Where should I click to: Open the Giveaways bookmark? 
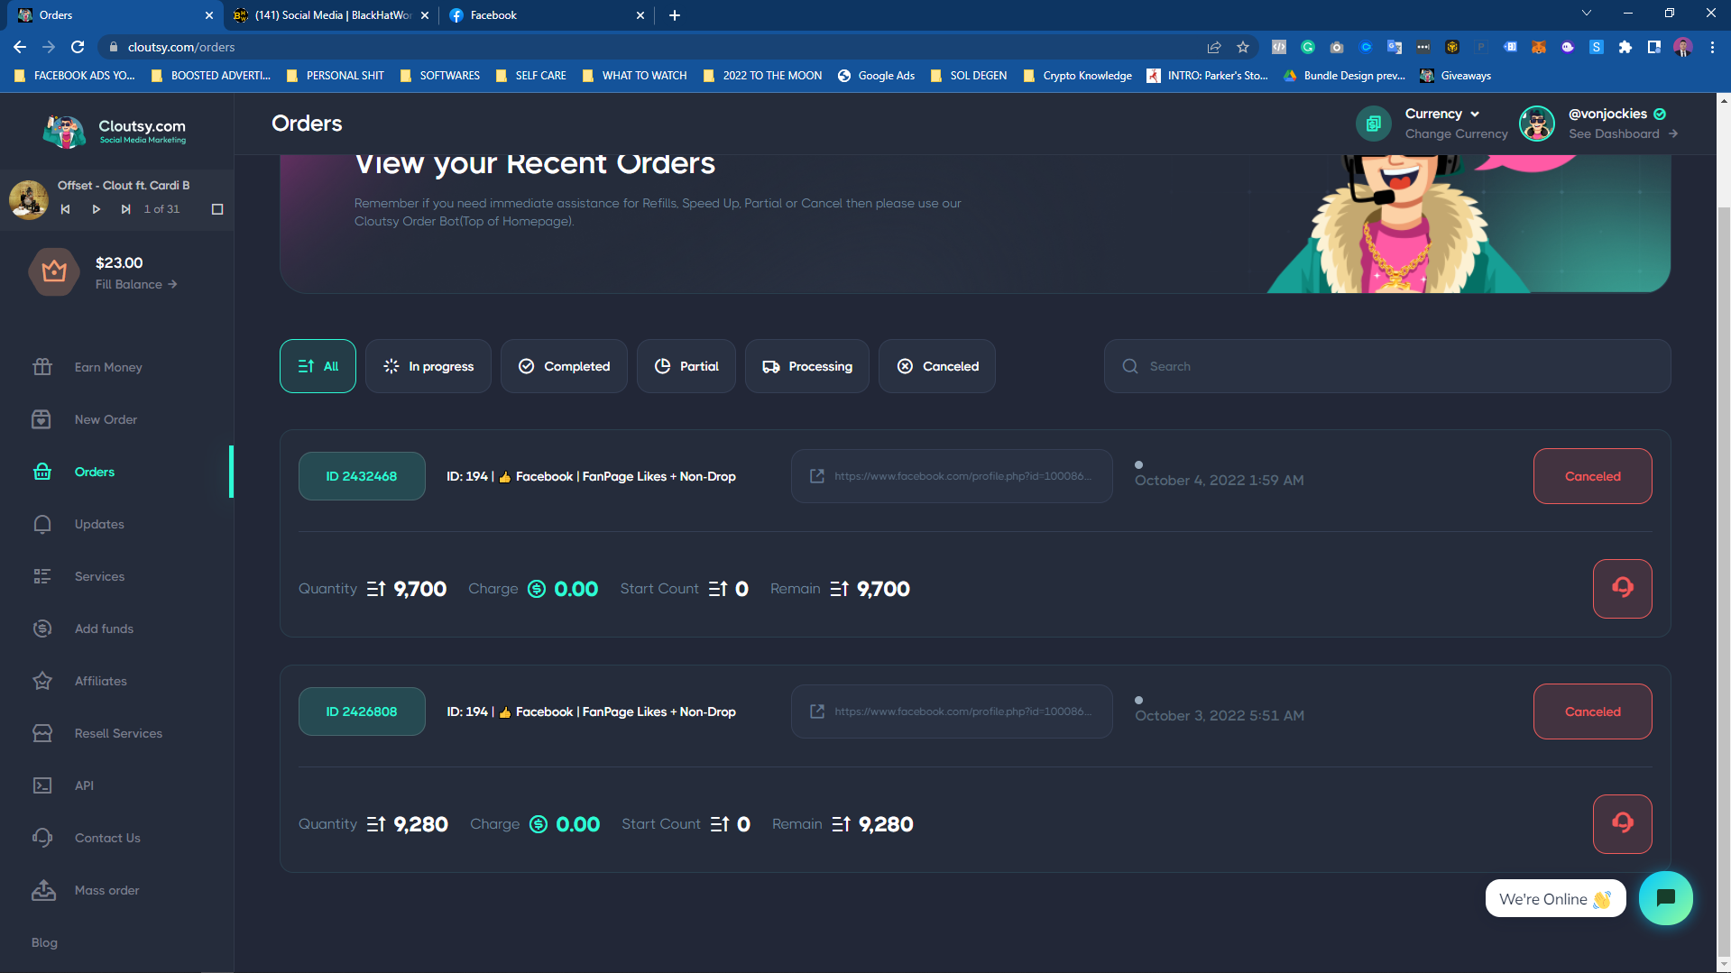tap(1456, 76)
